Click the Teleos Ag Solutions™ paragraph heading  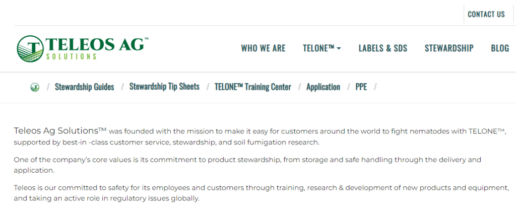(x=60, y=131)
